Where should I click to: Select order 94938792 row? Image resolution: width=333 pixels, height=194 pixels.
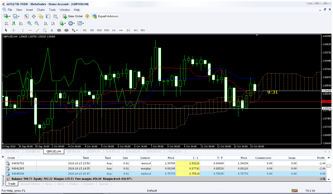tap(165, 163)
